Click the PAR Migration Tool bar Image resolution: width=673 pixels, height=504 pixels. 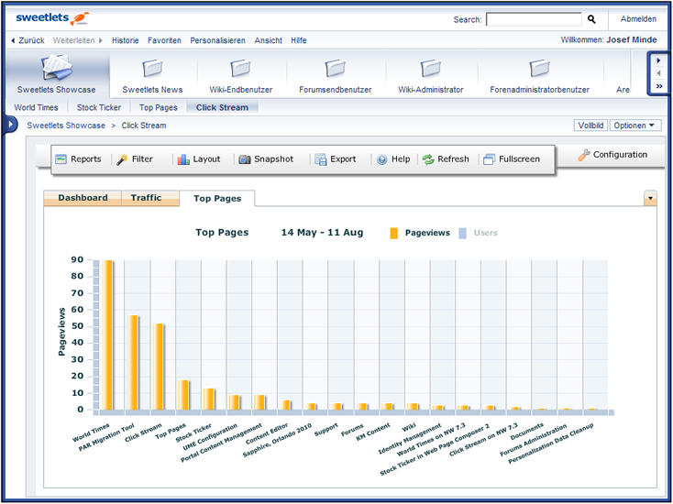click(133, 363)
